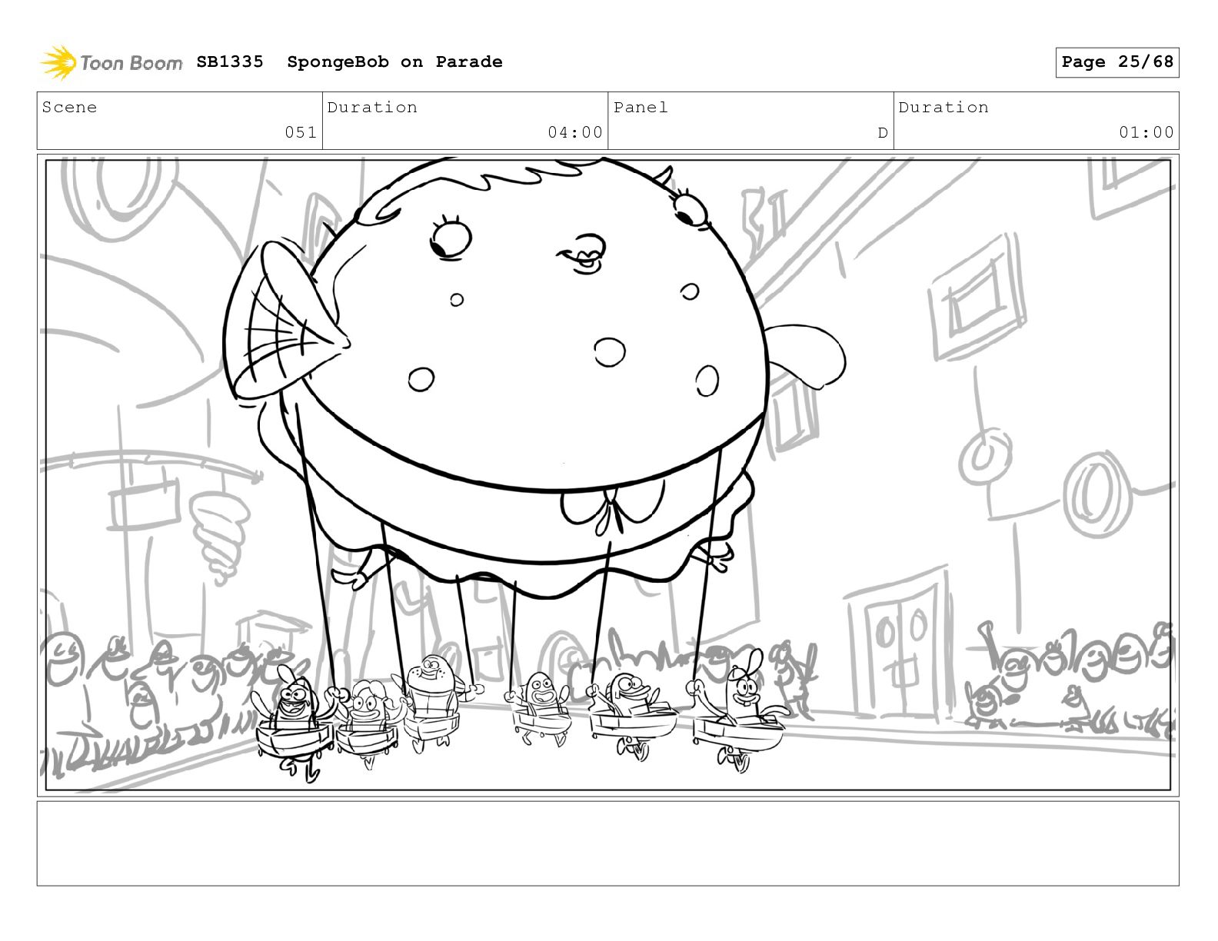Click the panel Duration value "01:00"
The image size is (1218, 941).
coord(1146,132)
